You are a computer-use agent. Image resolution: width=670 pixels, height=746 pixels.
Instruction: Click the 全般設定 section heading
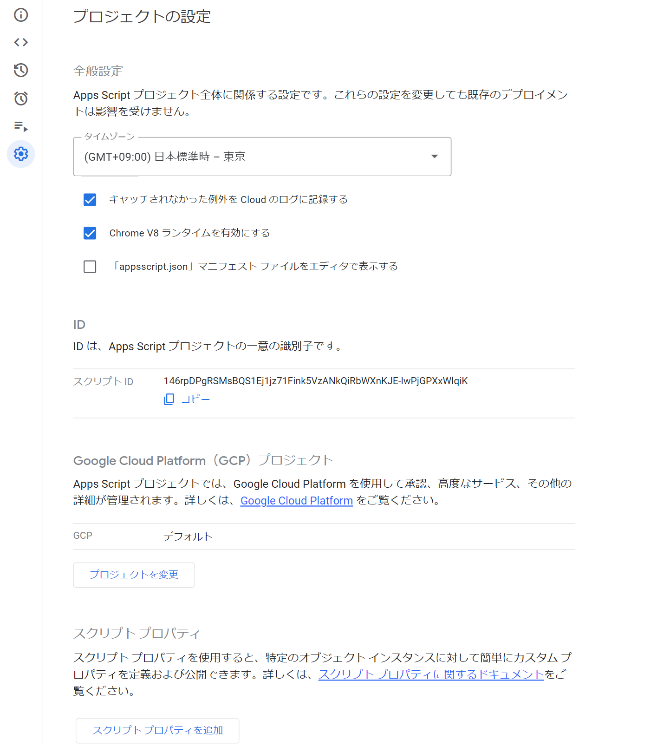coord(98,71)
